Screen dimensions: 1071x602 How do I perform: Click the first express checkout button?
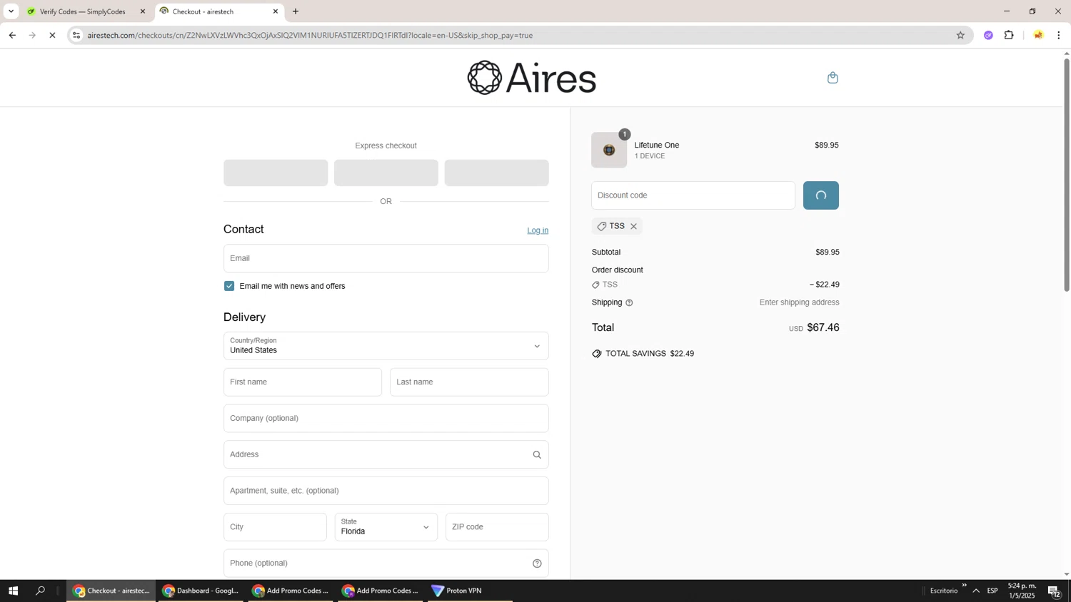276,173
